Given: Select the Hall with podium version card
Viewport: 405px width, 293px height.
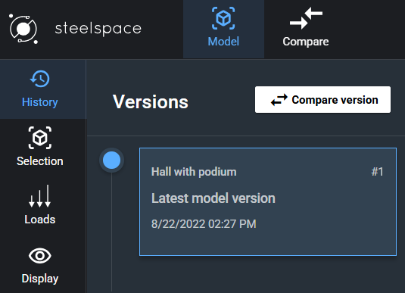Looking at the screenshot, I should coord(268,202).
